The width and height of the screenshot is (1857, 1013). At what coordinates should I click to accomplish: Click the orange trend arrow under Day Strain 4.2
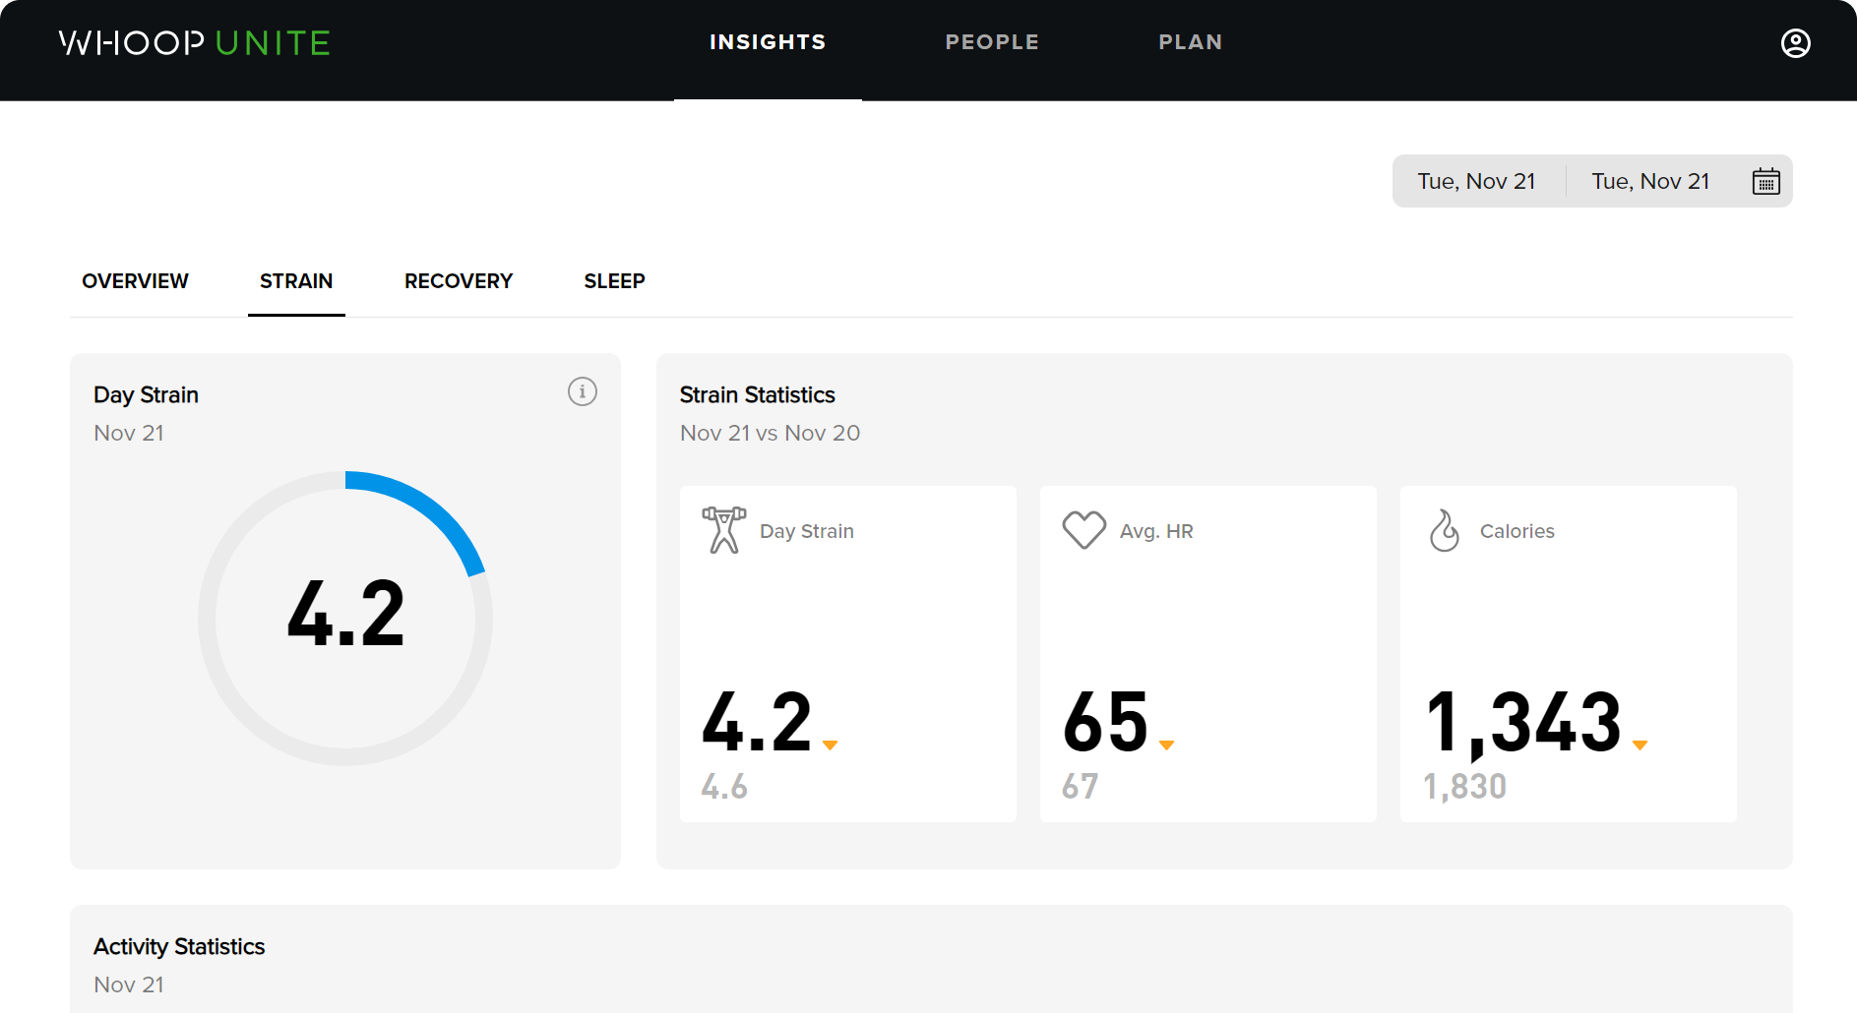pos(831,745)
